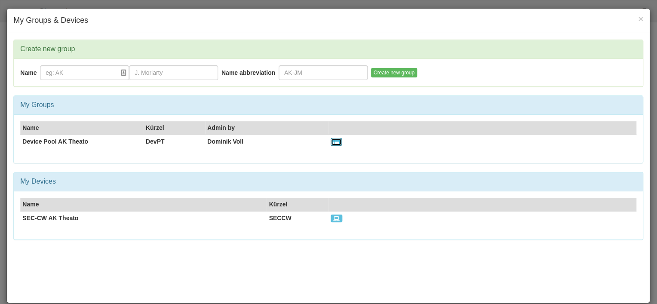Viewport: 657px width, 304px height.
Task: Click the Admin by column header
Action: click(x=221, y=128)
